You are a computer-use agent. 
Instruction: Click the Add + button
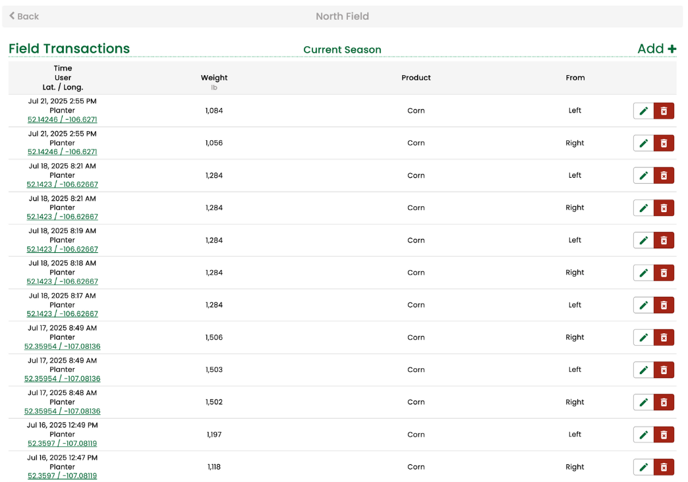click(x=656, y=49)
